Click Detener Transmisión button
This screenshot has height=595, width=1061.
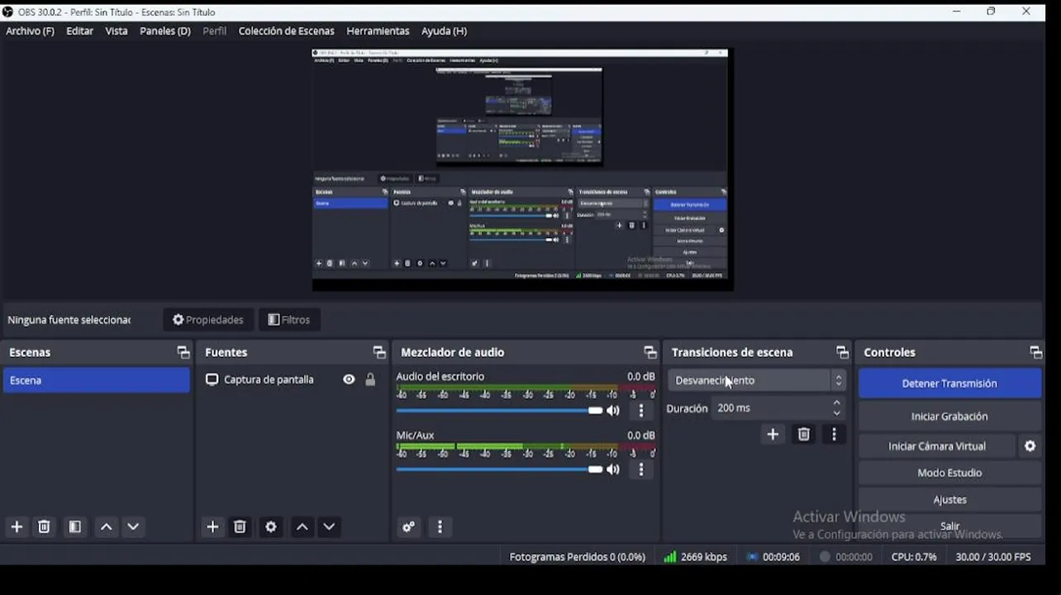coord(949,383)
